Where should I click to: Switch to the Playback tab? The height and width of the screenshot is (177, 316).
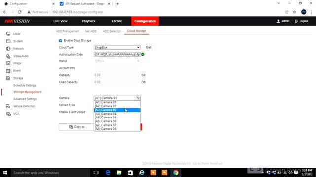[x=89, y=21]
